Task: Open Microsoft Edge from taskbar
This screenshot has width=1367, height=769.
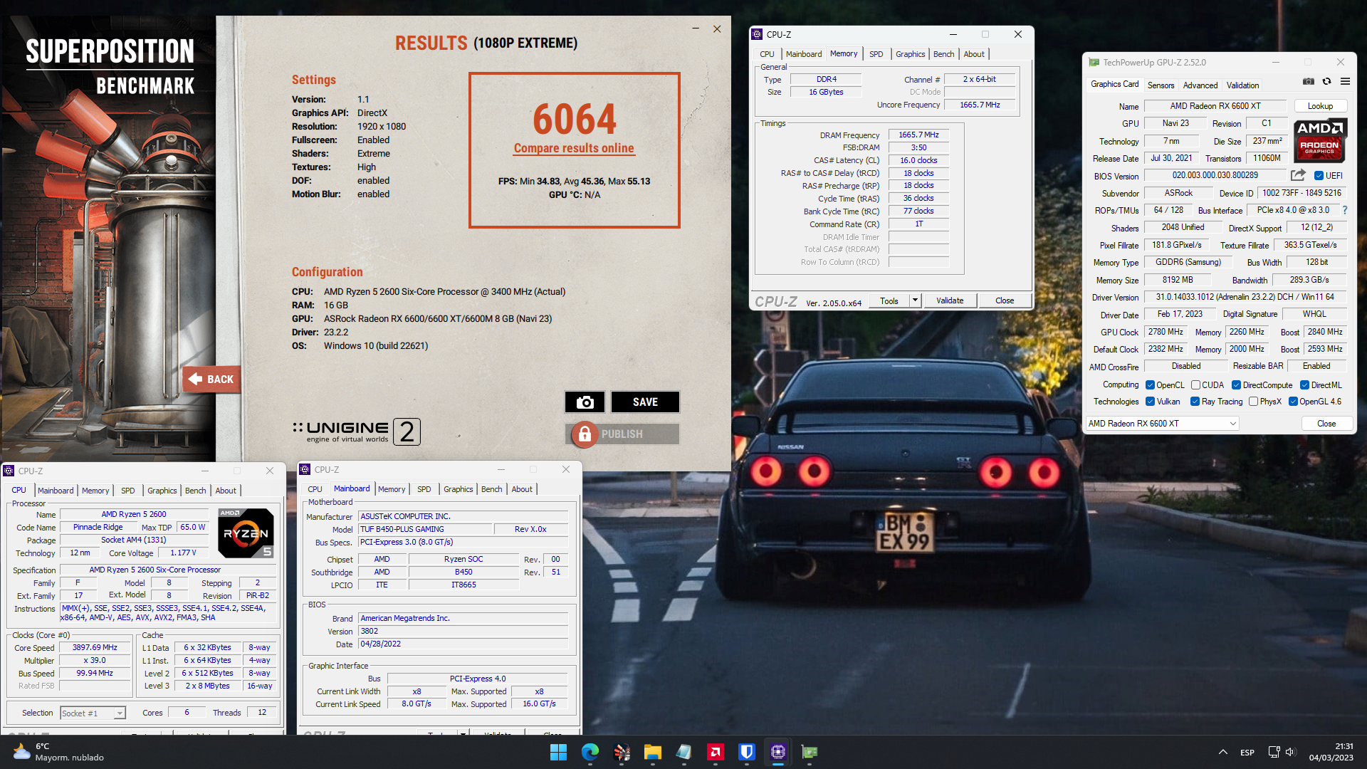Action: coord(590,752)
